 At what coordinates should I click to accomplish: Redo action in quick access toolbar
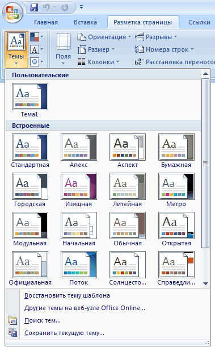pos(65,7)
